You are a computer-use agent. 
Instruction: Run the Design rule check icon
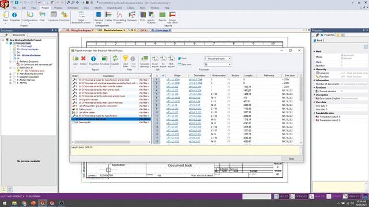coord(172,15)
